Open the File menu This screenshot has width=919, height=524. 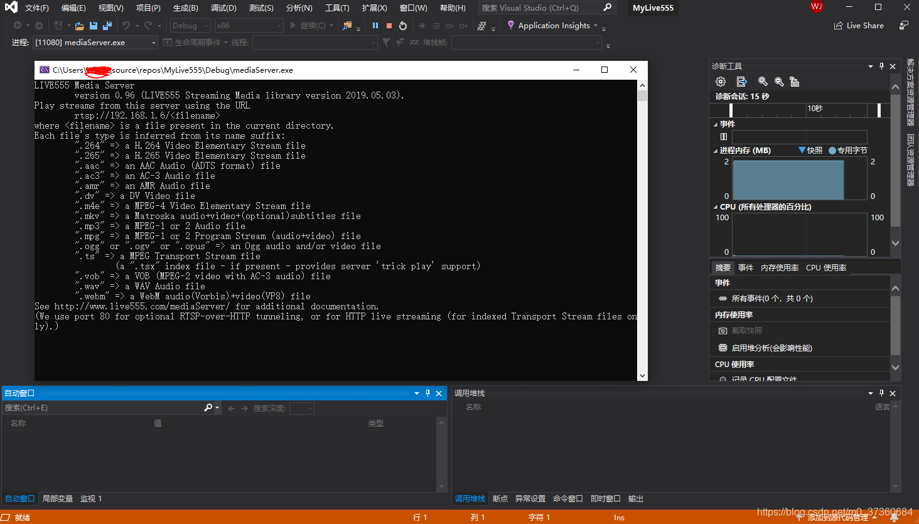coord(37,8)
